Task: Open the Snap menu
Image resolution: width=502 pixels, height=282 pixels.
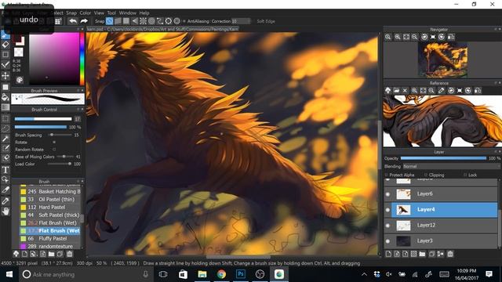Action: pyautogui.click(x=71, y=13)
